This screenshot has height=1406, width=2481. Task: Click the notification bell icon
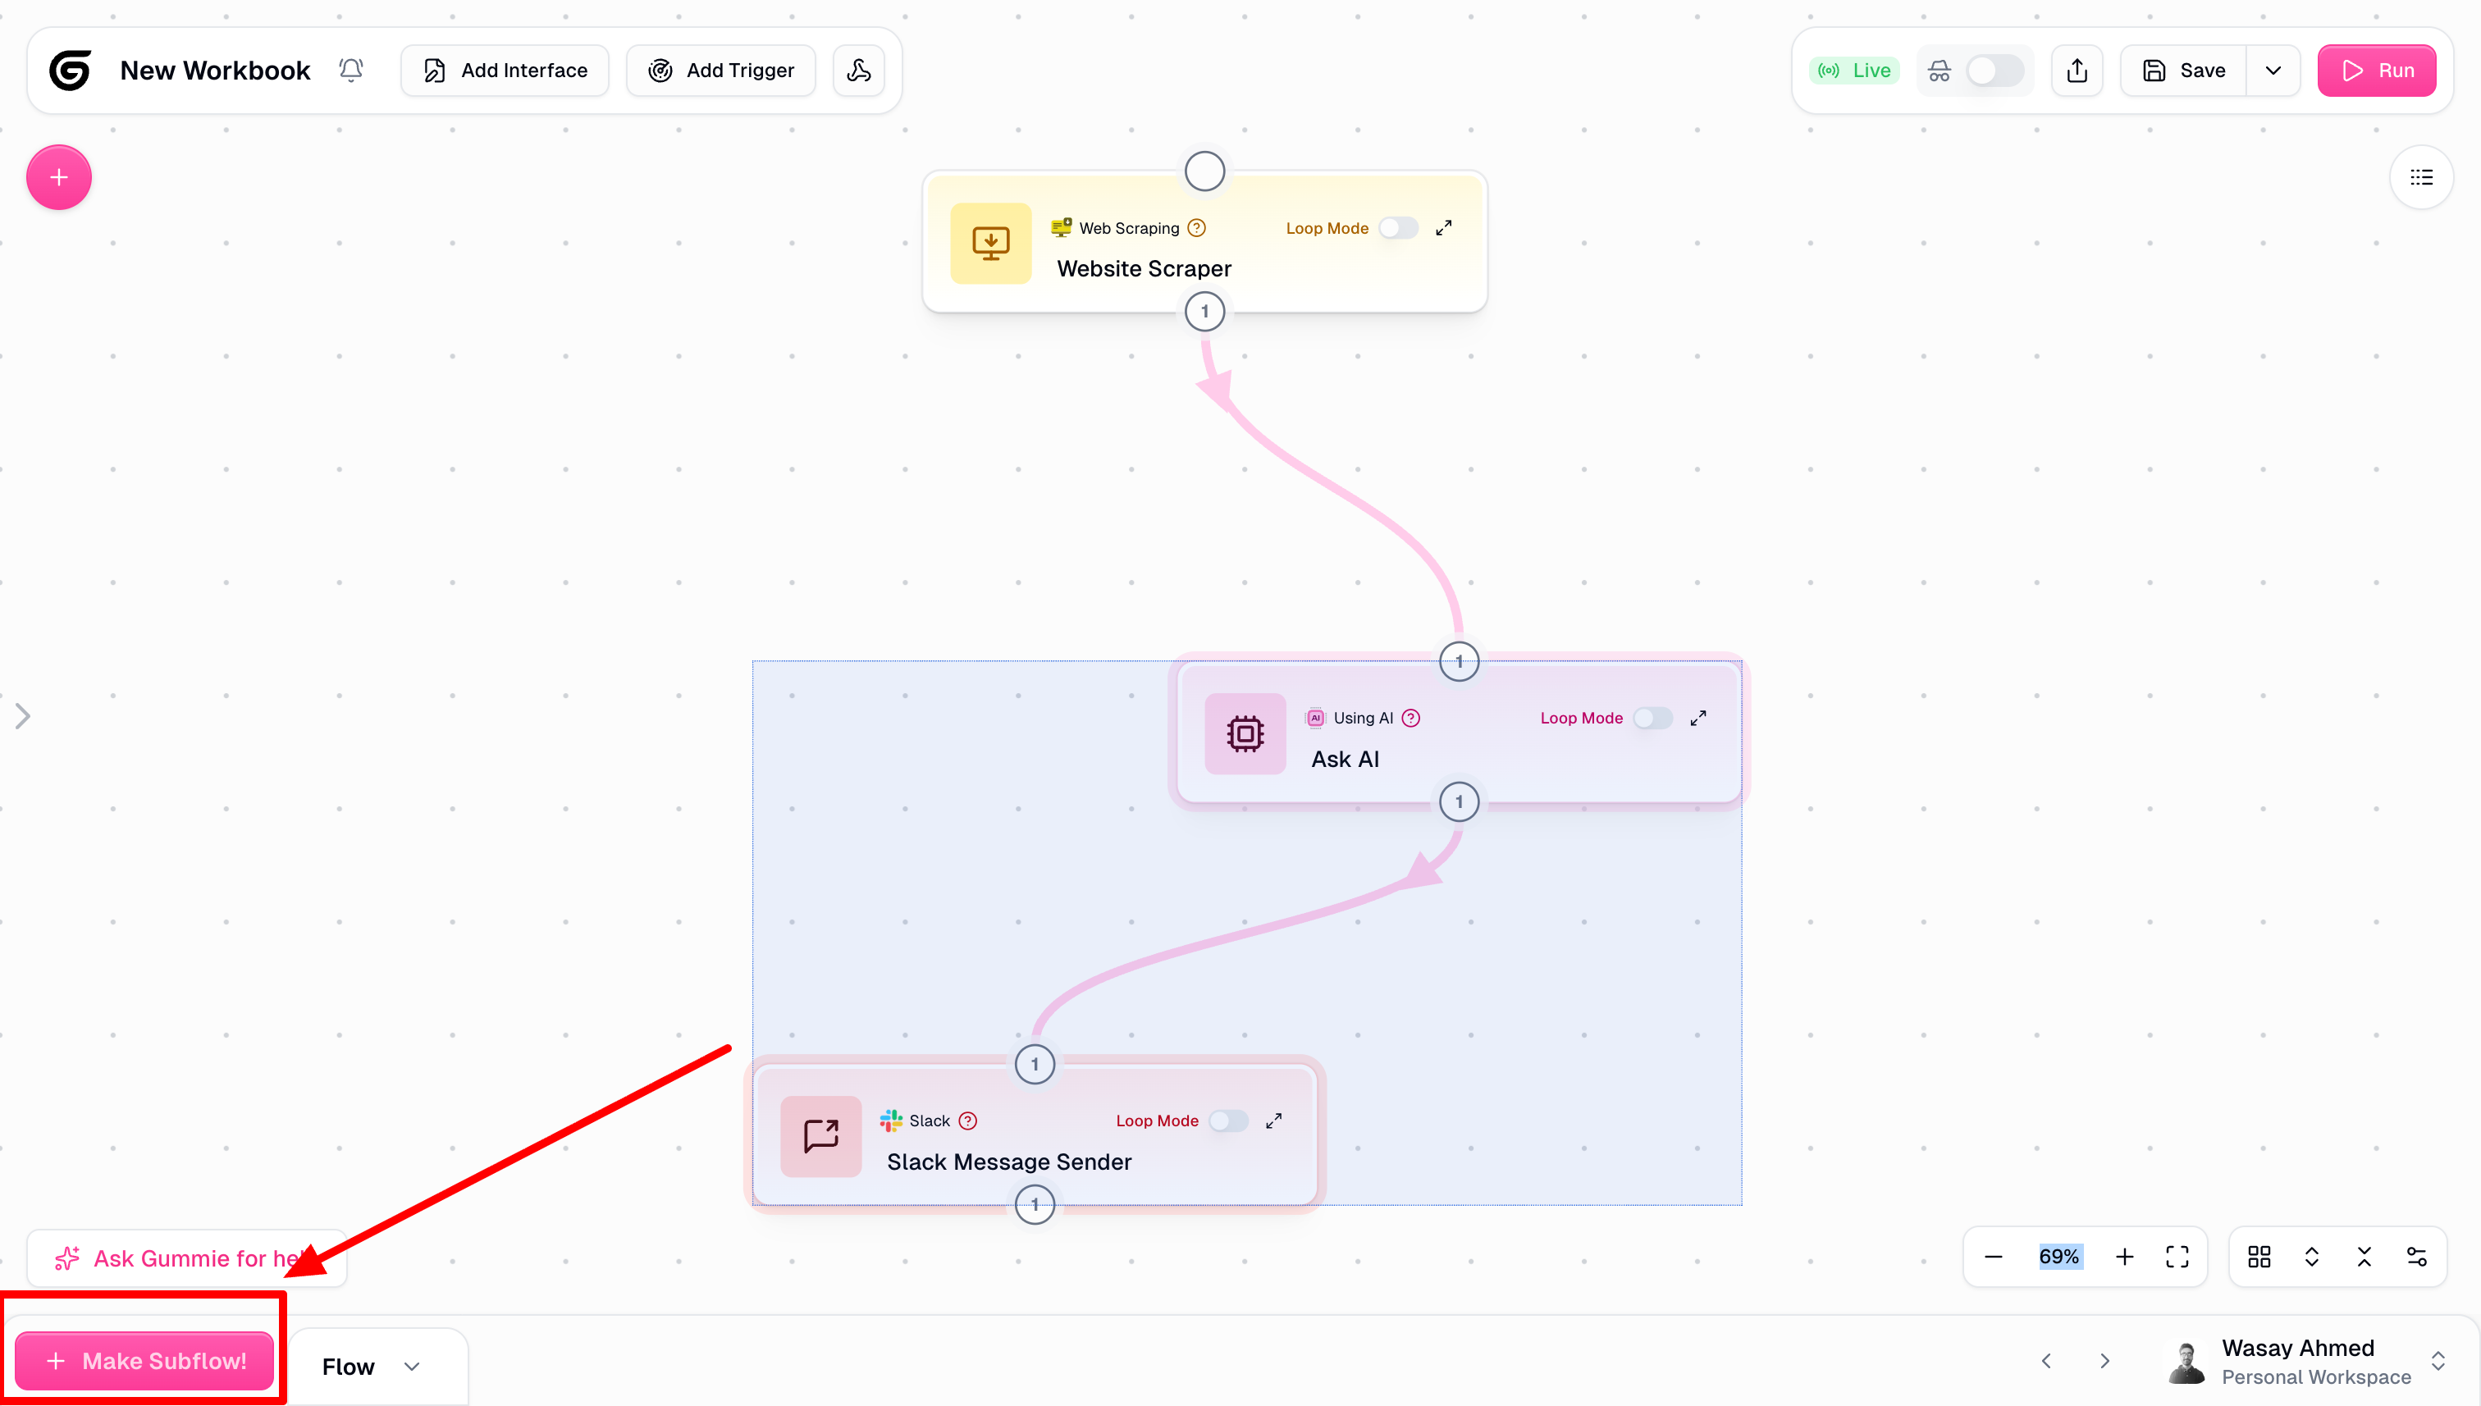350,70
